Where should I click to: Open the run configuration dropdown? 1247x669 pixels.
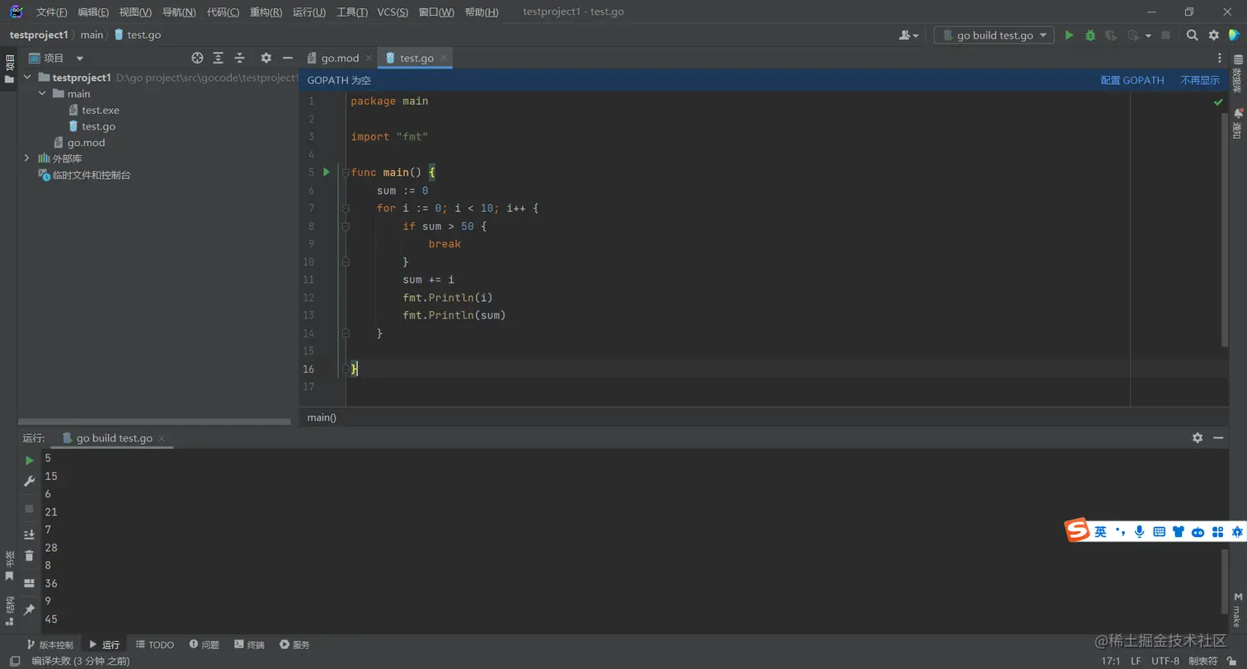995,35
